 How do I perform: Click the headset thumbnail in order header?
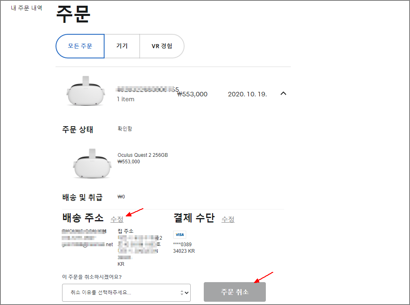point(86,91)
